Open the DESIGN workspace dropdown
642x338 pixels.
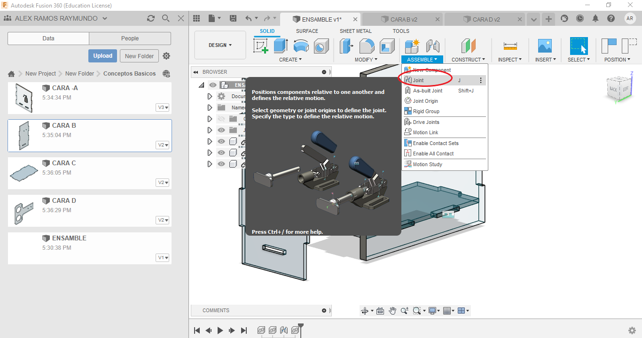220,45
